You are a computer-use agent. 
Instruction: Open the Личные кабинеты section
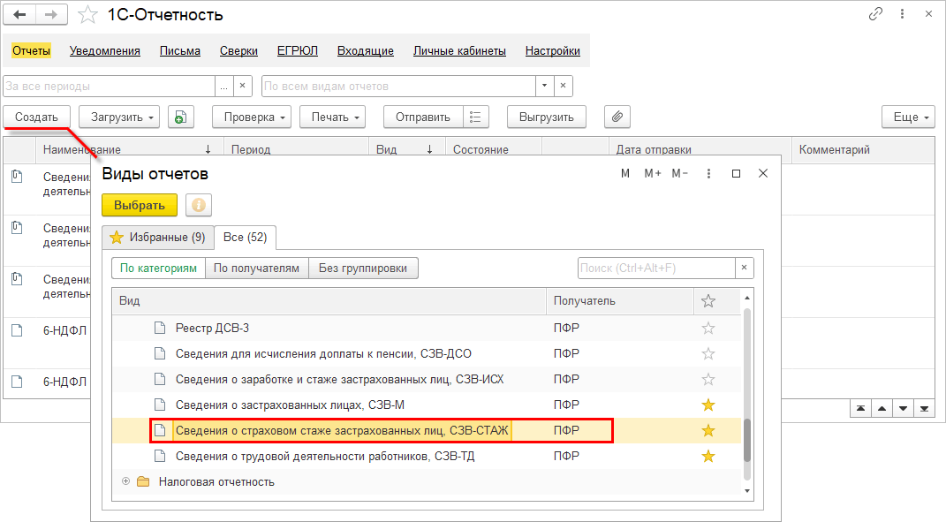(x=459, y=50)
